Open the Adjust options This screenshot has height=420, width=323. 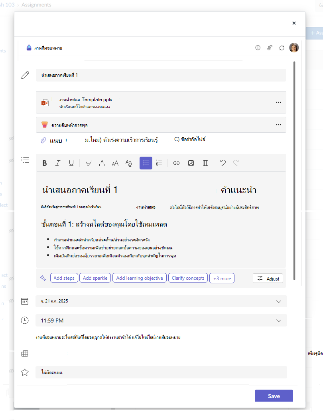pyautogui.click(x=268, y=279)
